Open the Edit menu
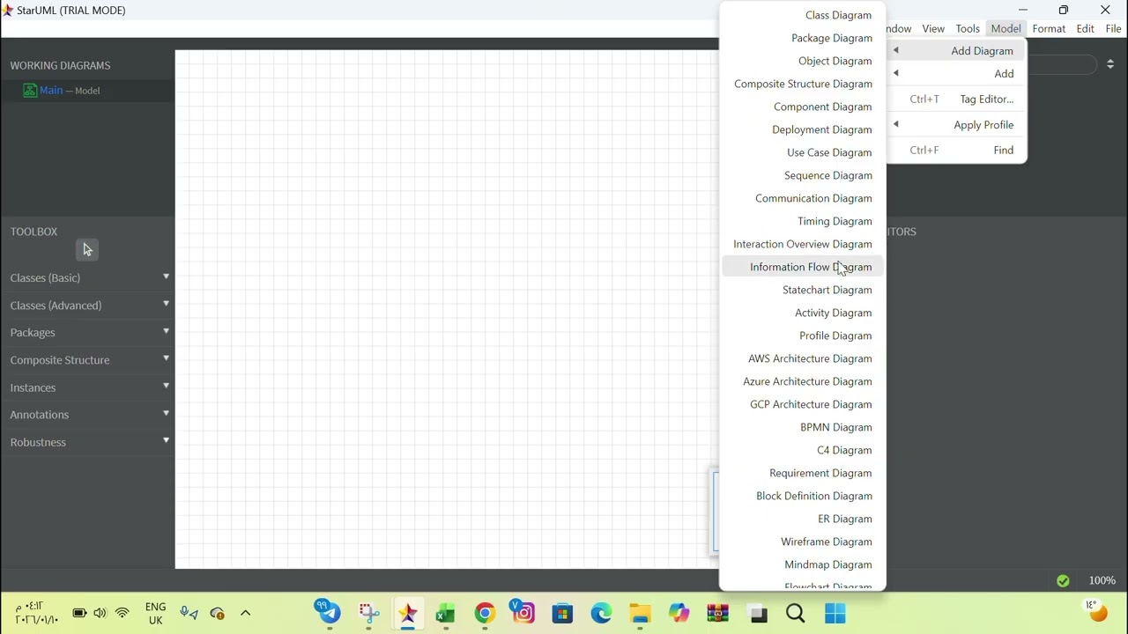 tap(1085, 29)
